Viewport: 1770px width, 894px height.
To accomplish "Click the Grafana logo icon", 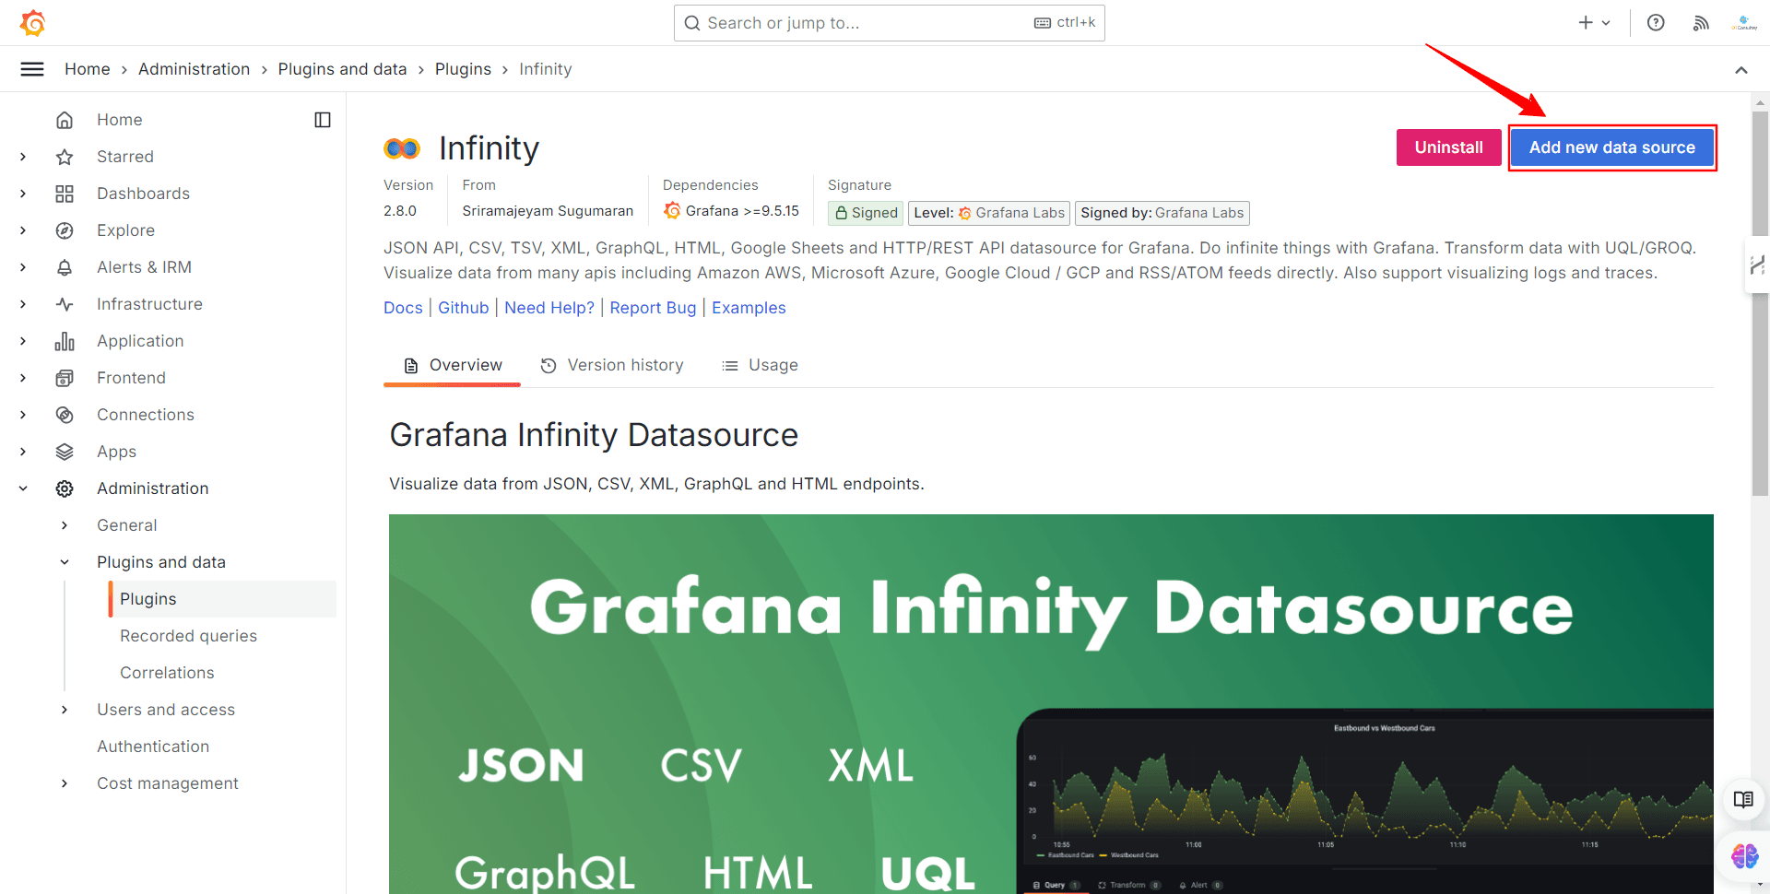I will pyautogui.click(x=32, y=22).
